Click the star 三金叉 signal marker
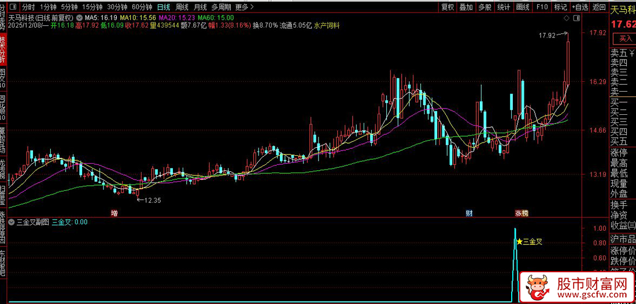The height and width of the screenshot is (304, 636). tap(519, 242)
